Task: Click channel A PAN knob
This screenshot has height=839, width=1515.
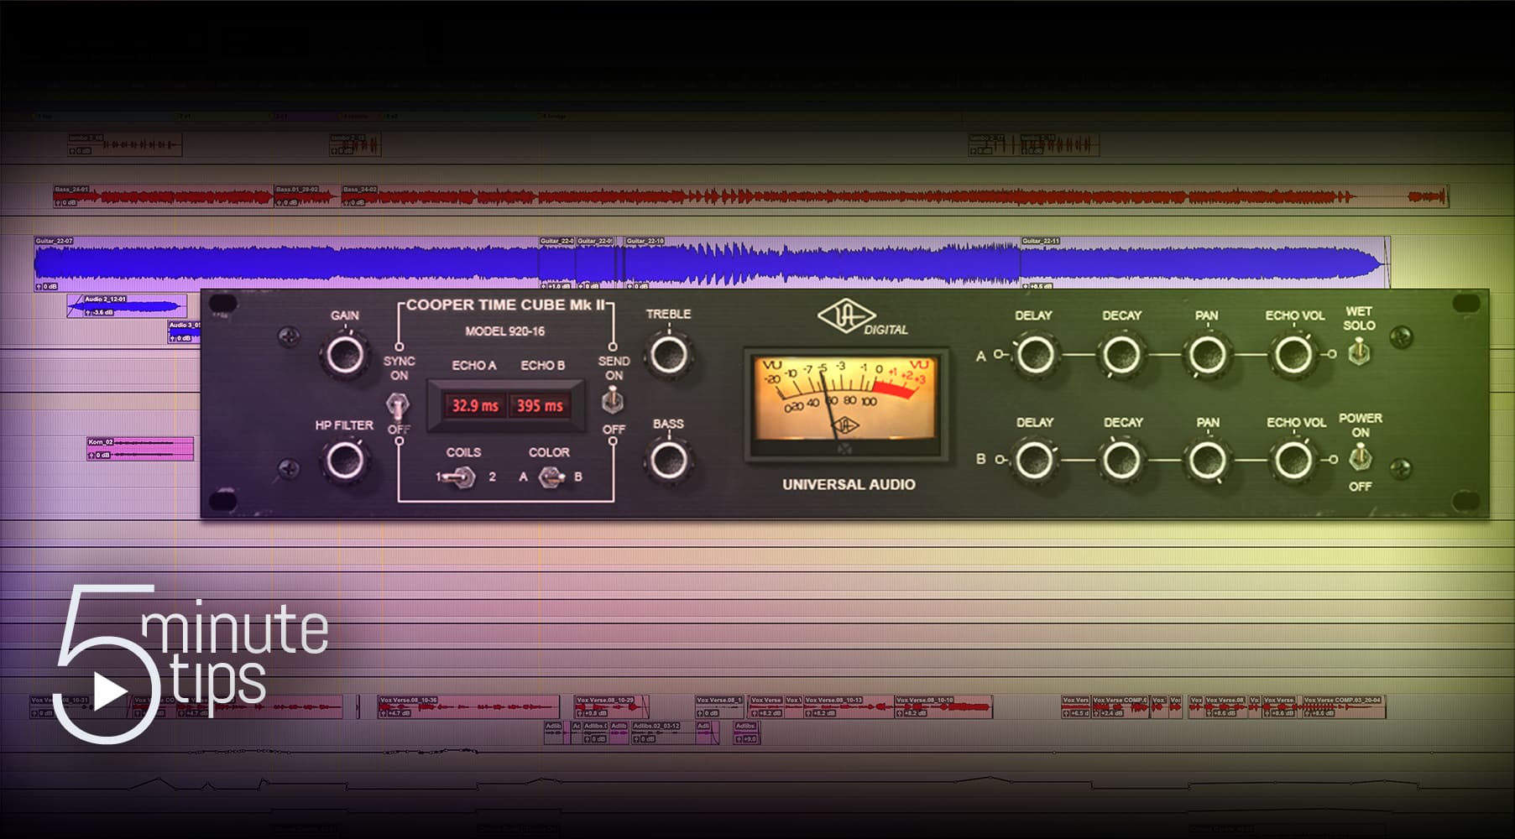Action: [1207, 355]
